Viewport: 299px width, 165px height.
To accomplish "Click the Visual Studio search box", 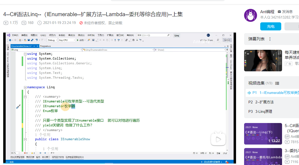I will click(x=153, y=35).
